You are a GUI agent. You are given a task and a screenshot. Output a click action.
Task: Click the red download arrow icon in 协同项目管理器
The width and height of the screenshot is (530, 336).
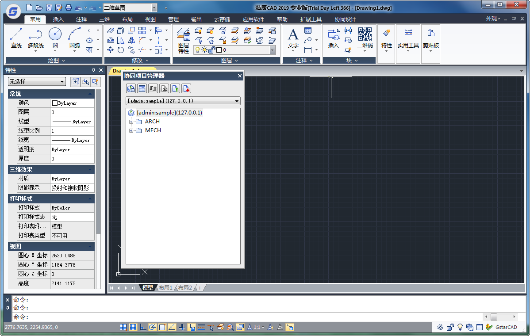coord(186,89)
